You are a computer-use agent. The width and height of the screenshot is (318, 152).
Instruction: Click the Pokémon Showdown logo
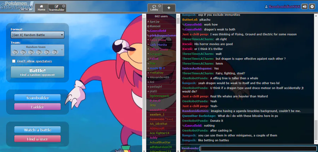(17, 6)
